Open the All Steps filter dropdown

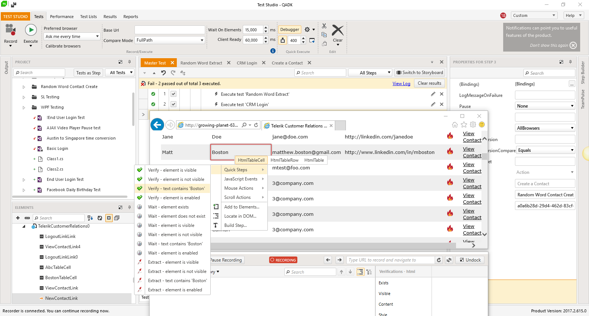[370, 73]
